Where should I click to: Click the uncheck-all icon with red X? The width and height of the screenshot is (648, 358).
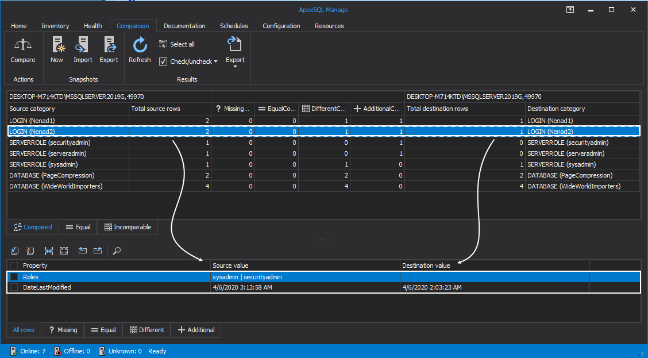(30, 251)
